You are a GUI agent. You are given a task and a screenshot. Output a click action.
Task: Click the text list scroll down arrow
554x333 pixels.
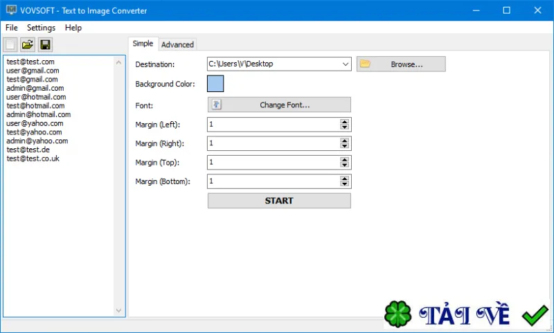pyautogui.click(x=118, y=310)
